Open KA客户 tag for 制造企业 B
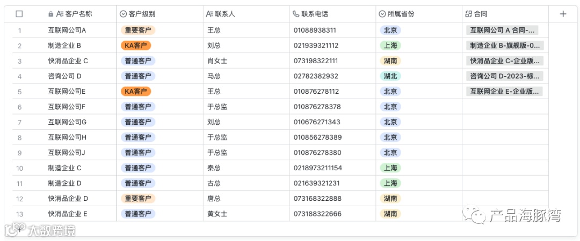The height and width of the screenshot is (241, 580). [x=136, y=46]
